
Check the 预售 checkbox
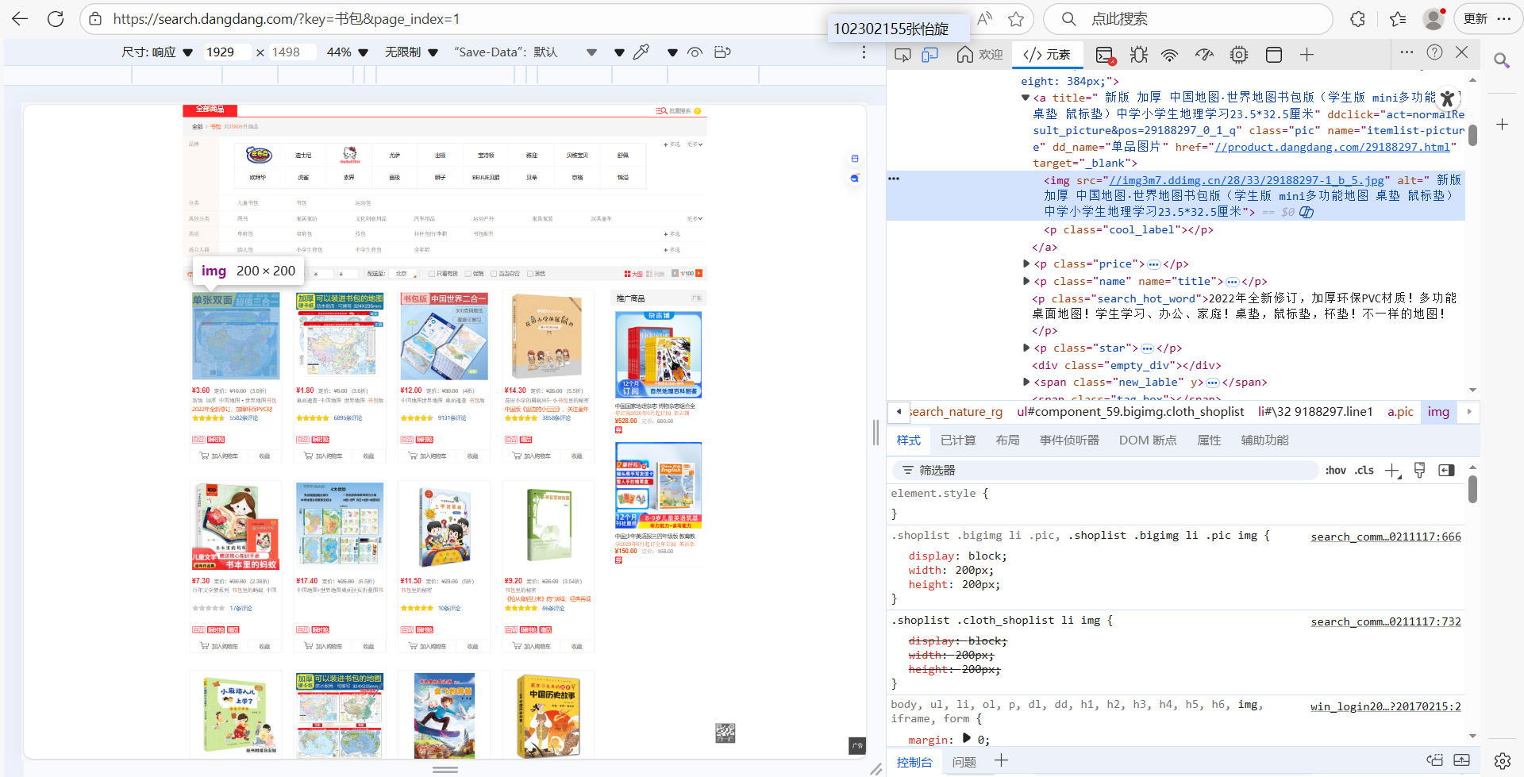tap(530, 274)
